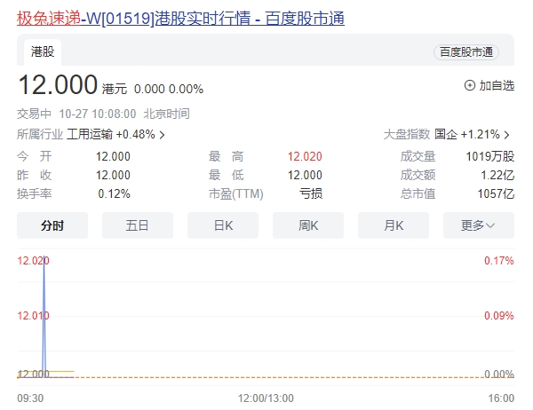Select the 港股 tab

(43, 52)
